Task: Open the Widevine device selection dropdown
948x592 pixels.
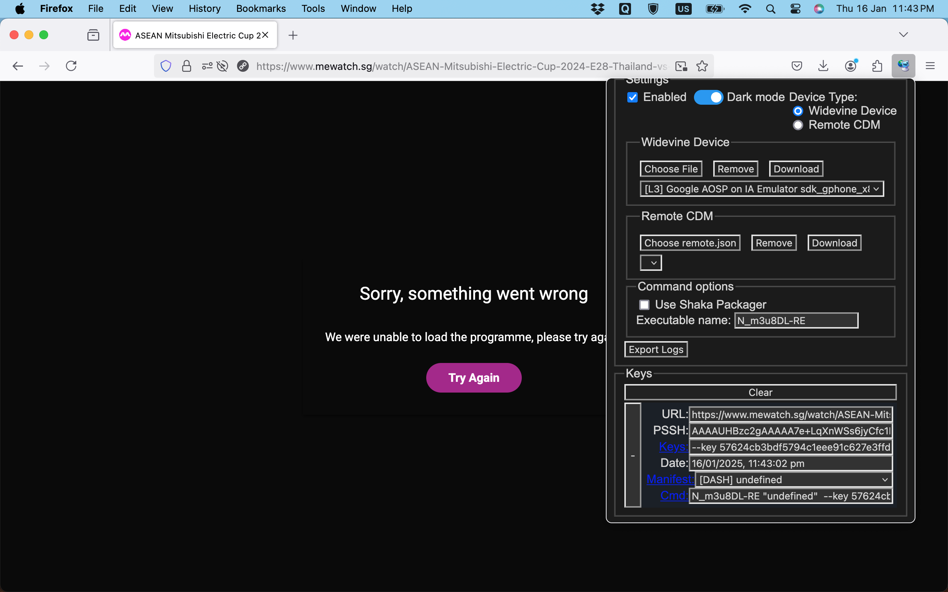Action: [x=761, y=189]
